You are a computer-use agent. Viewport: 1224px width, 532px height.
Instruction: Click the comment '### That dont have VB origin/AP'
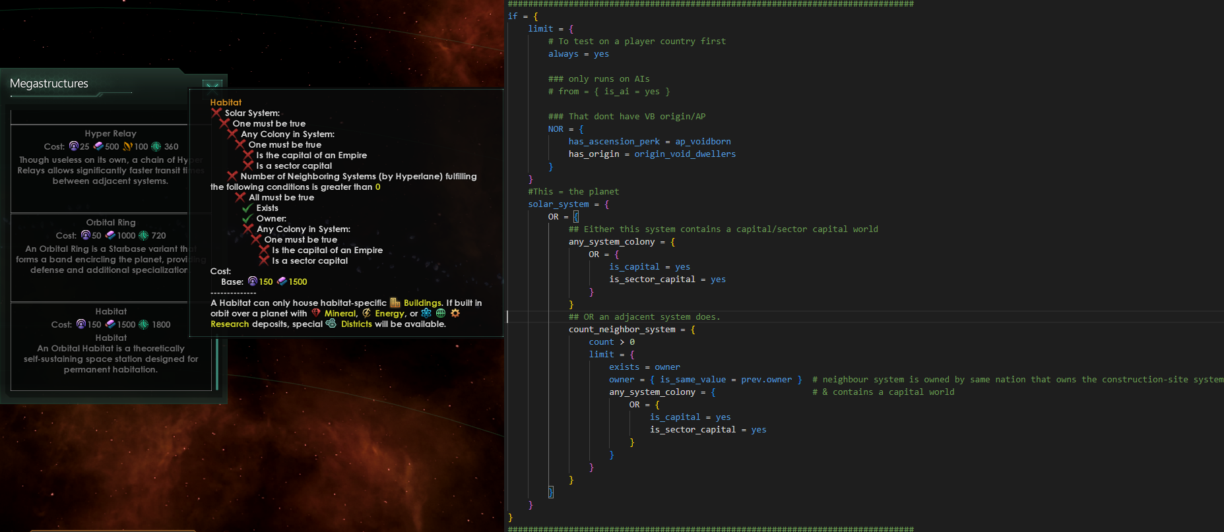point(627,116)
